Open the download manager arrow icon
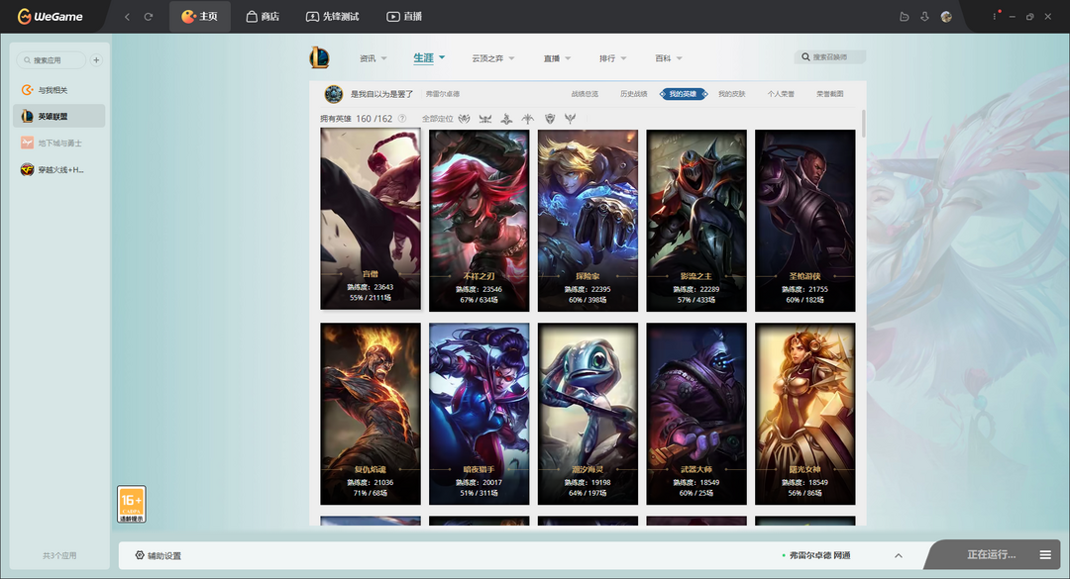The height and width of the screenshot is (579, 1070). (x=924, y=17)
